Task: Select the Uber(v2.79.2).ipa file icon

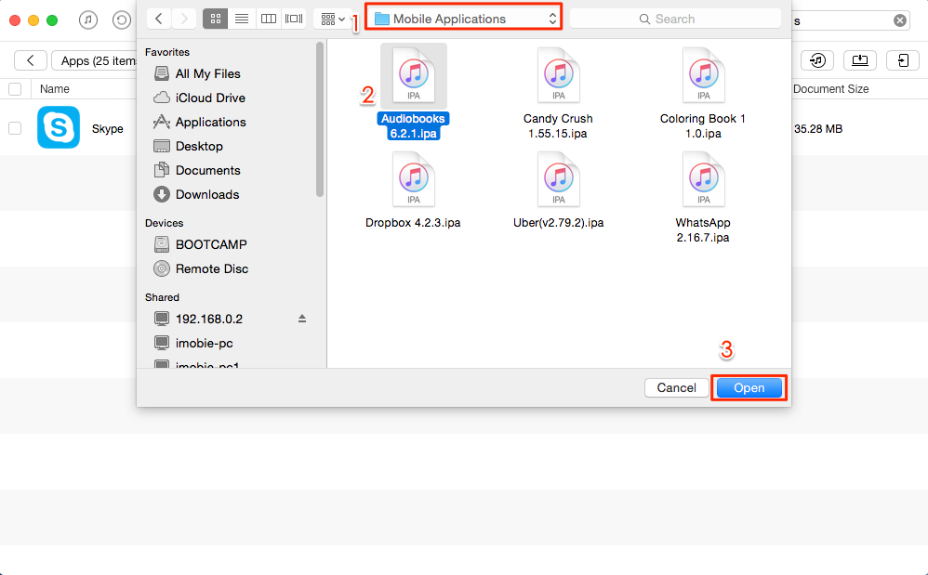Action: coord(558,180)
